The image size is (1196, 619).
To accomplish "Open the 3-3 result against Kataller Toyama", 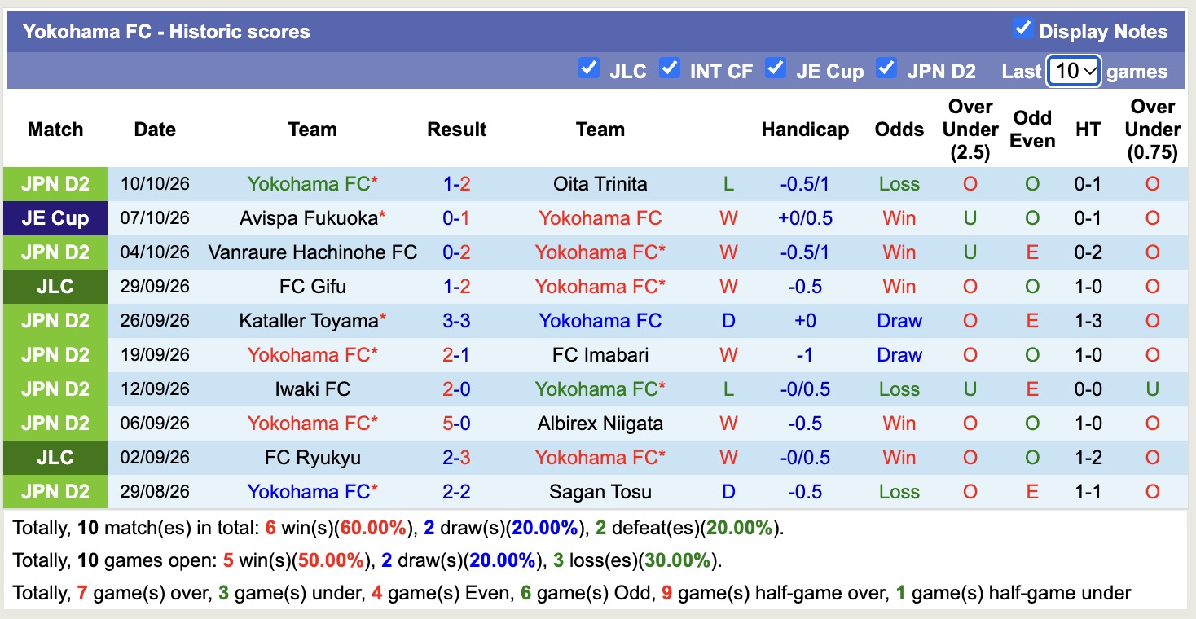I will point(457,321).
